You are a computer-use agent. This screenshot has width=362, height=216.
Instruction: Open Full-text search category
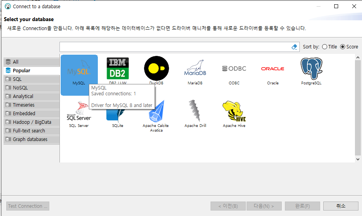tap(32, 131)
